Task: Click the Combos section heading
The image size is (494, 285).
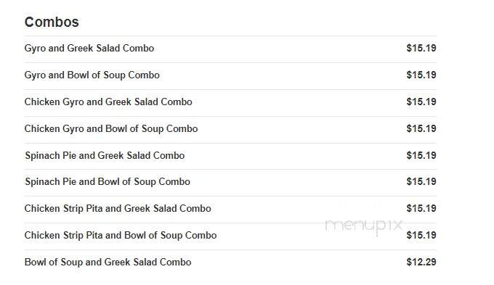Action: [x=52, y=22]
